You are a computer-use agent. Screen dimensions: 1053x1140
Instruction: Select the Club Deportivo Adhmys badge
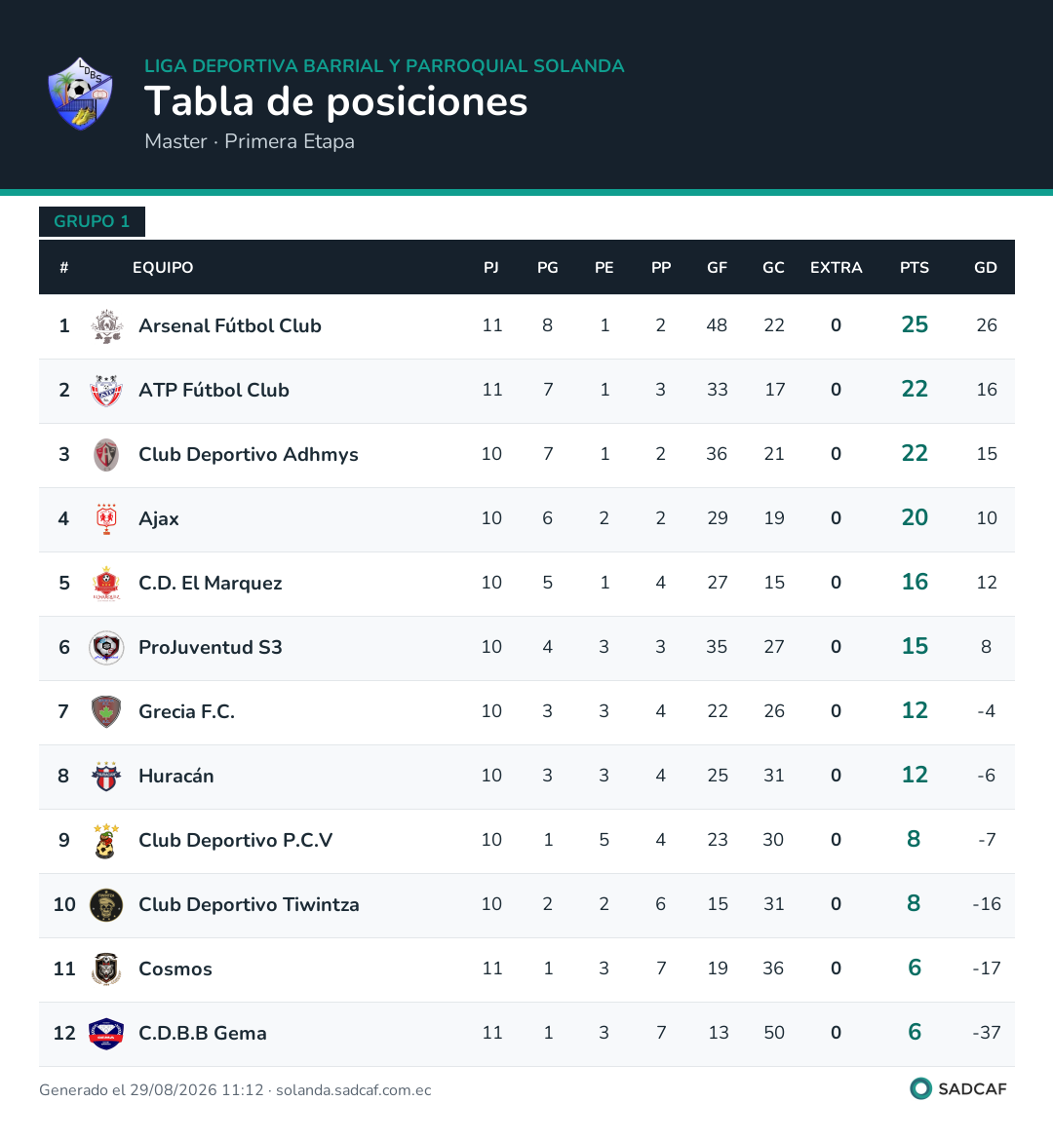click(x=106, y=454)
